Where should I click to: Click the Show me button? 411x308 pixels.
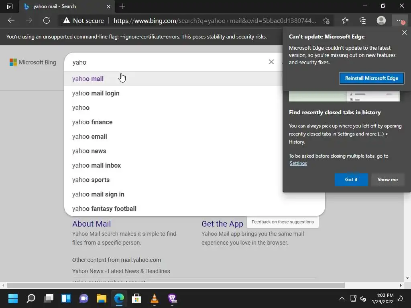point(387,179)
